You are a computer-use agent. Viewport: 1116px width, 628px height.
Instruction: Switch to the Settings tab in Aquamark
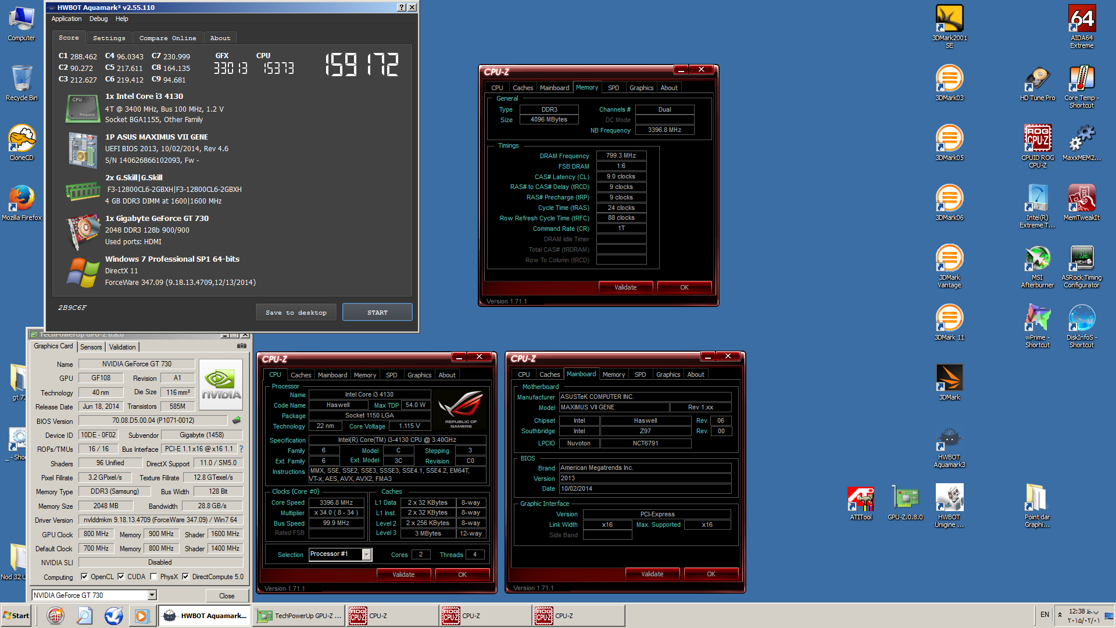coord(109,38)
